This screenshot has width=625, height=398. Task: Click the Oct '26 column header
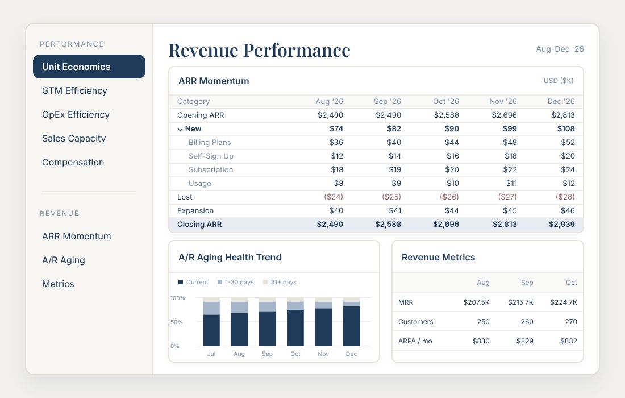point(446,101)
